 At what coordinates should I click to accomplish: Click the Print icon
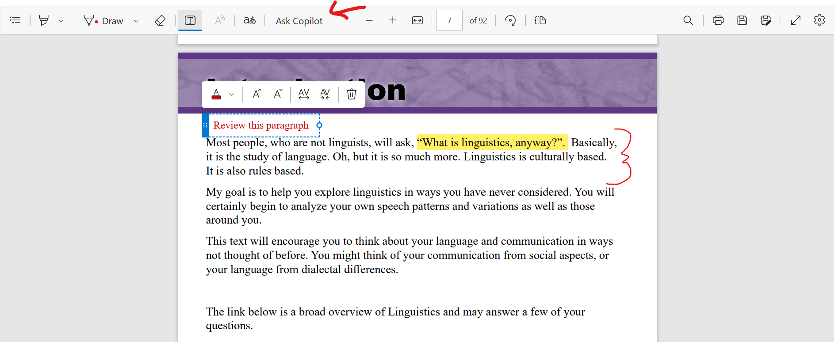(718, 20)
